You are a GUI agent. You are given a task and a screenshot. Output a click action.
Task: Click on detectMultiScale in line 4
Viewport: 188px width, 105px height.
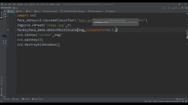pyautogui.click(x=62, y=30)
